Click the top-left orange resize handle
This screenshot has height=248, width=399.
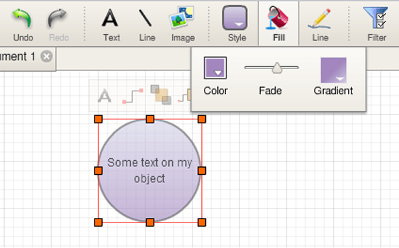click(x=98, y=119)
